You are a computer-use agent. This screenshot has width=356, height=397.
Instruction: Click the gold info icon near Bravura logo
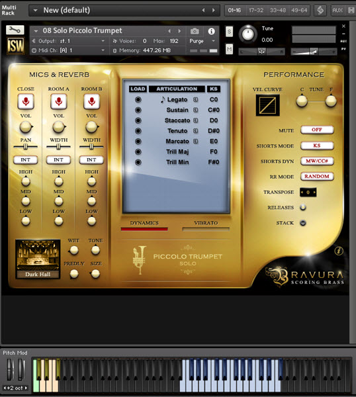pos(339,251)
